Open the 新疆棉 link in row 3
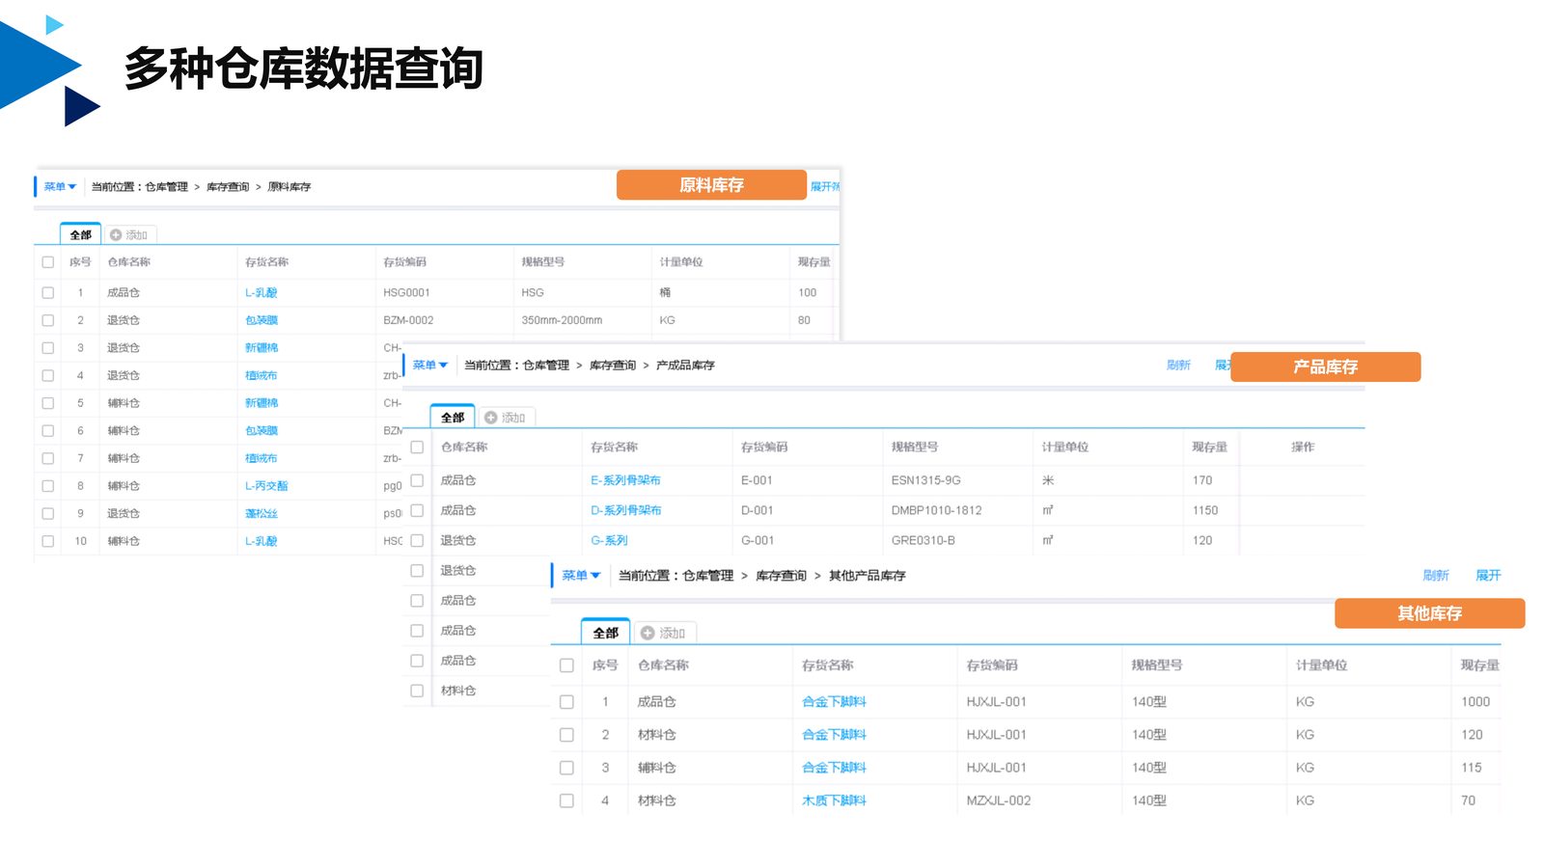This screenshot has width=1544, height=868. pyautogui.click(x=261, y=348)
